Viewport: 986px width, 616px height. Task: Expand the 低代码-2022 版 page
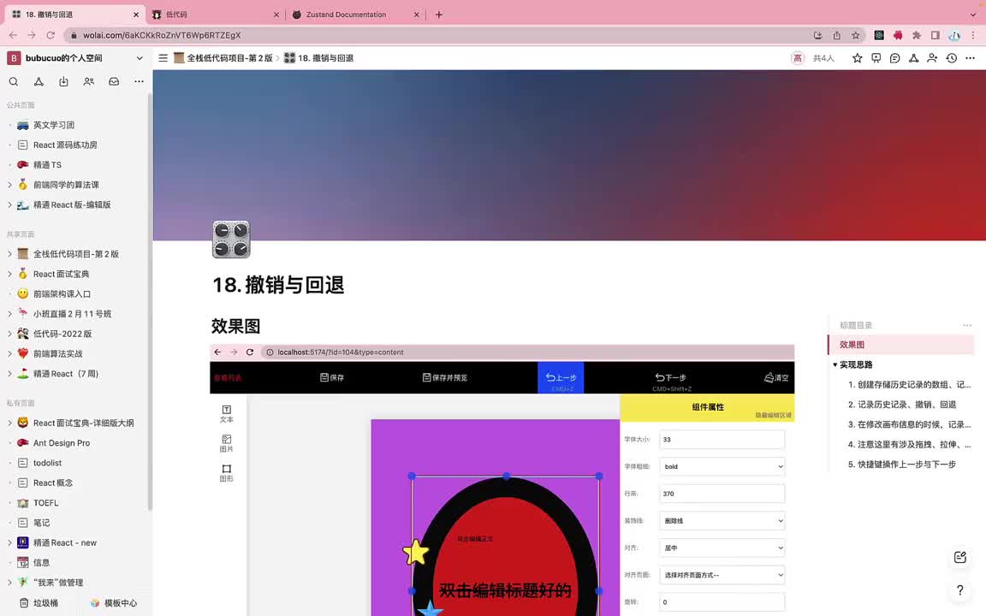click(x=9, y=334)
